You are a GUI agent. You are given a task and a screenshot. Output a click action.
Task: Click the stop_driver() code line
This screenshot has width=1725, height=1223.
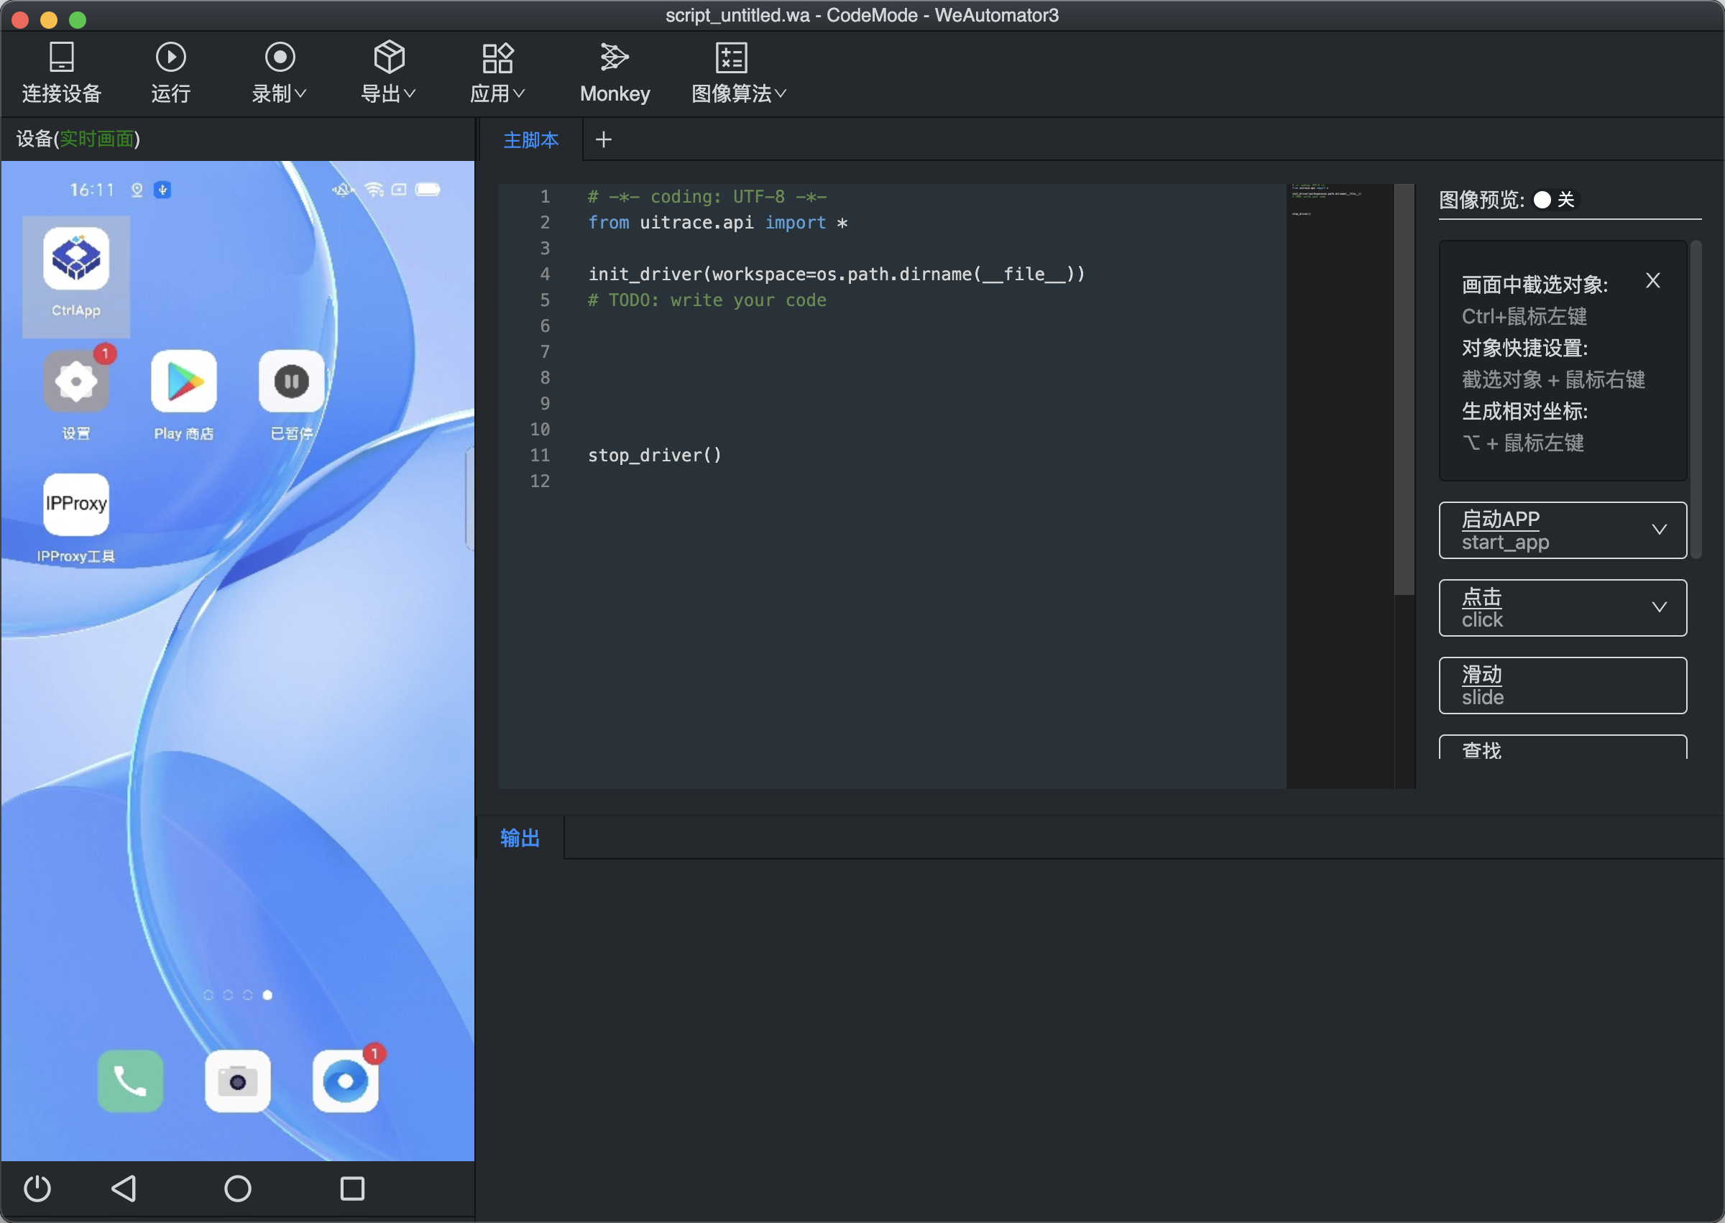[655, 455]
